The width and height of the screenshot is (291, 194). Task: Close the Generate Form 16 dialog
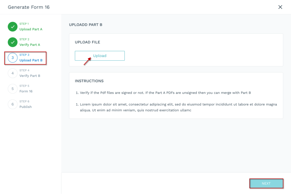point(280,7)
